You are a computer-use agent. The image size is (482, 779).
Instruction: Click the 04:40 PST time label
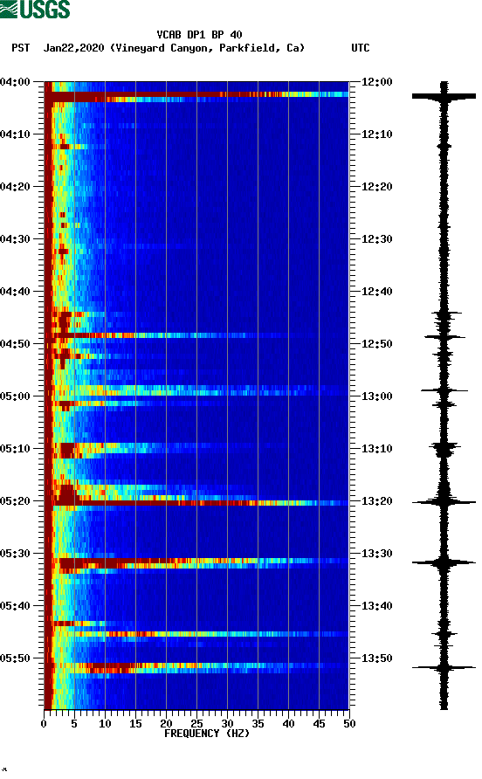point(15,292)
